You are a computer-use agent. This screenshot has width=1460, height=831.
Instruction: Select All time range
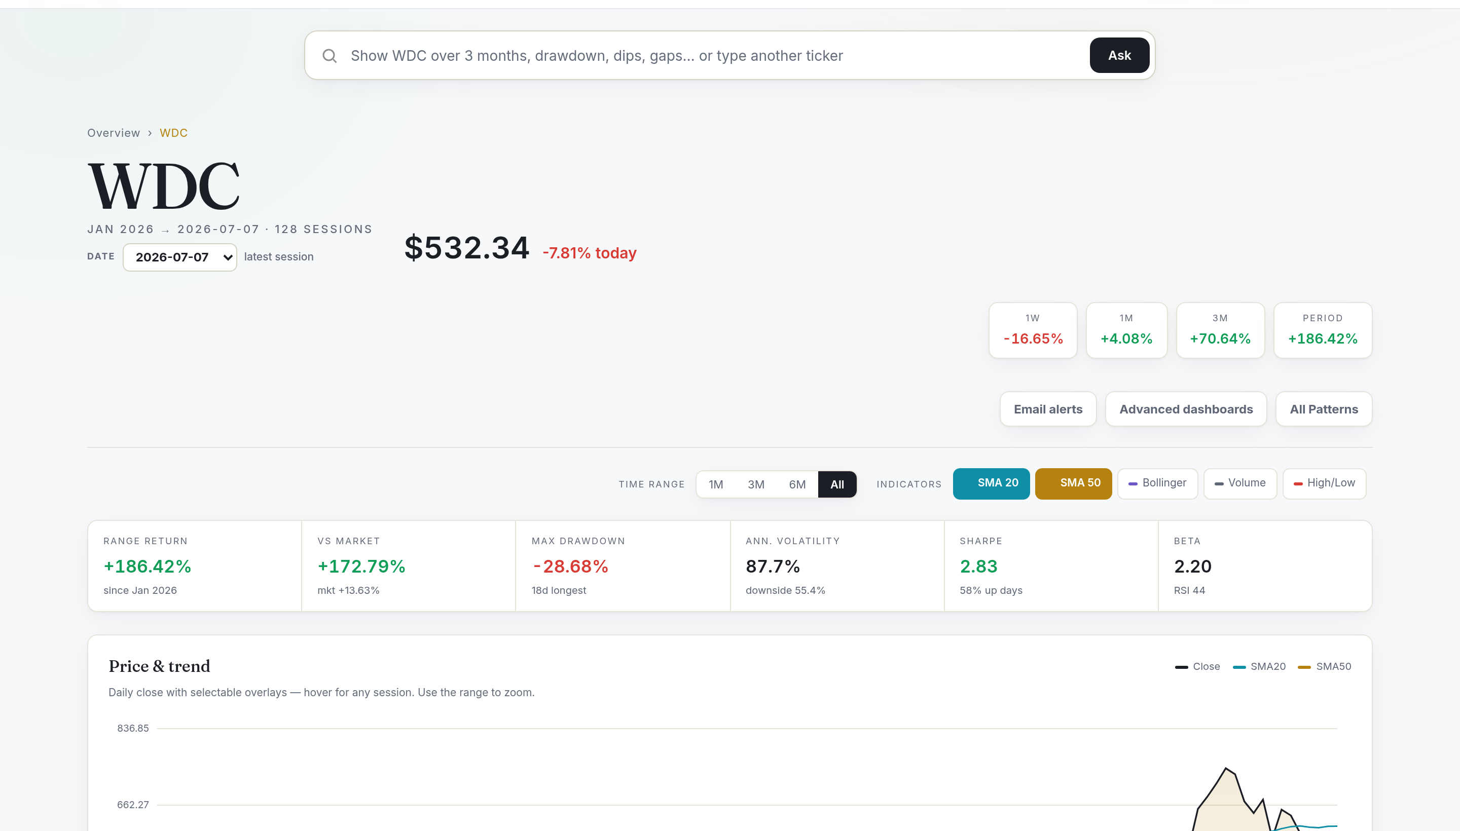pyautogui.click(x=837, y=484)
